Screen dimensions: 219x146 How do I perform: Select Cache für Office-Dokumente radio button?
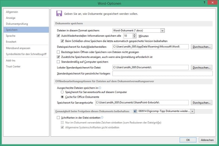pos(62,97)
